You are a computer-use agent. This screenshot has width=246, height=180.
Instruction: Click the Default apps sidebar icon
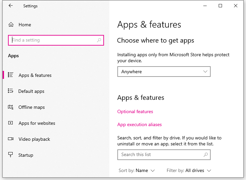pos(11,91)
